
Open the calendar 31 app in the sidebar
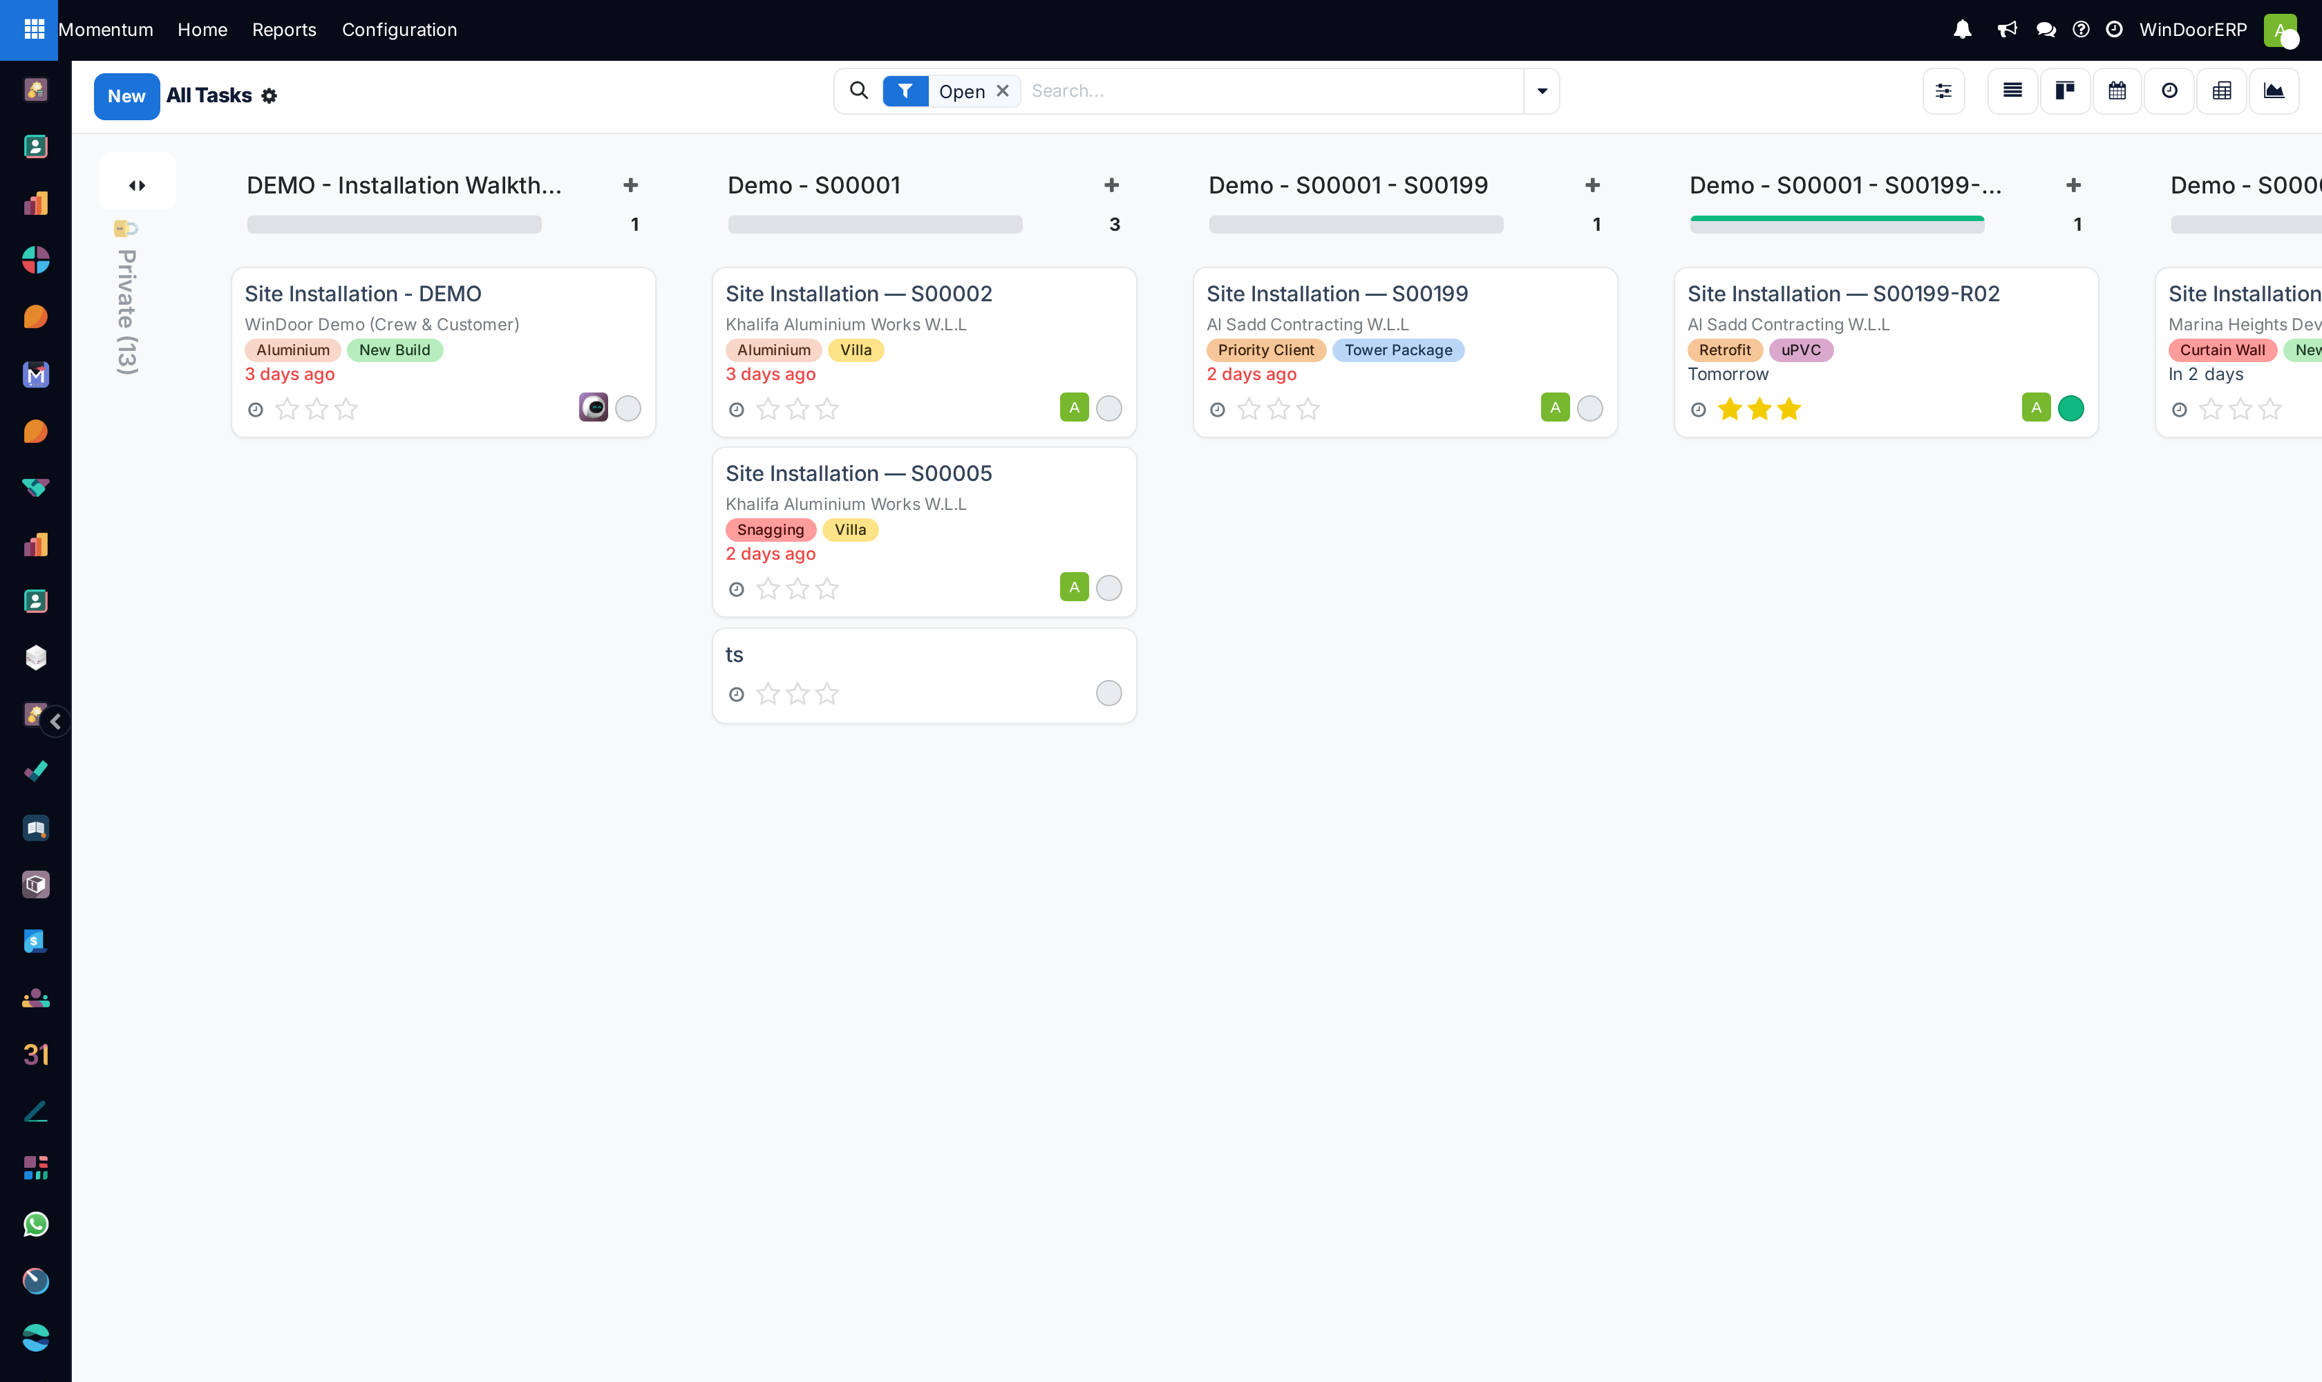pyautogui.click(x=35, y=1053)
